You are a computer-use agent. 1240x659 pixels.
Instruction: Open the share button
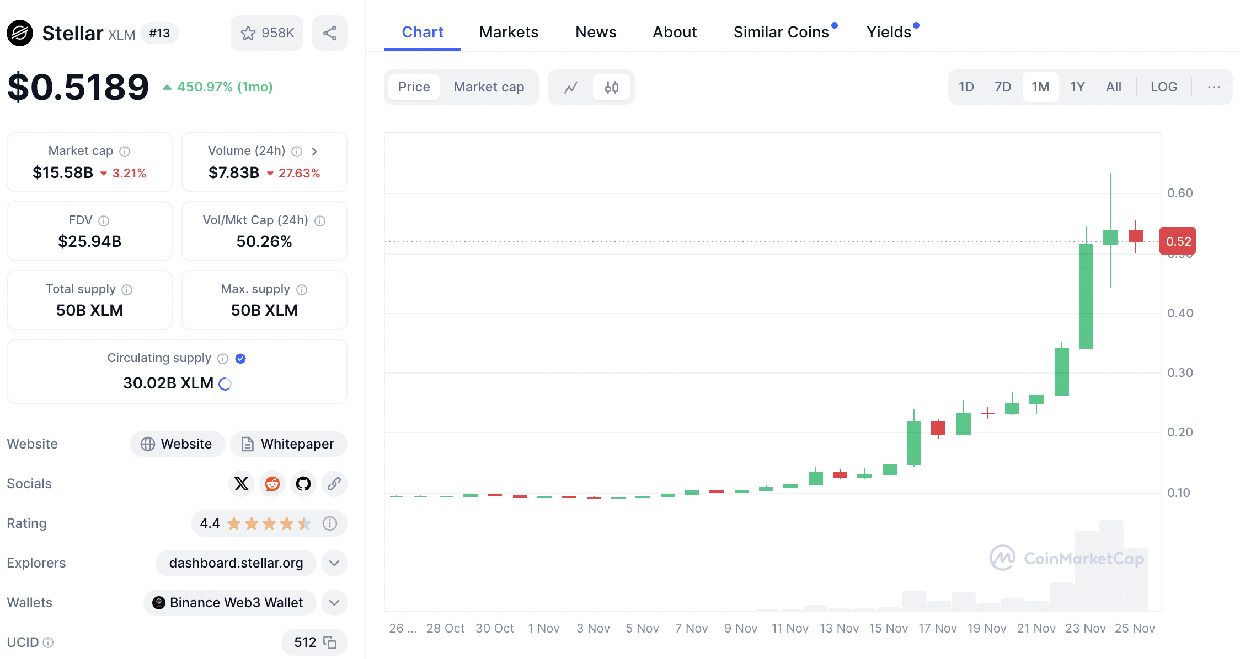point(330,33)
